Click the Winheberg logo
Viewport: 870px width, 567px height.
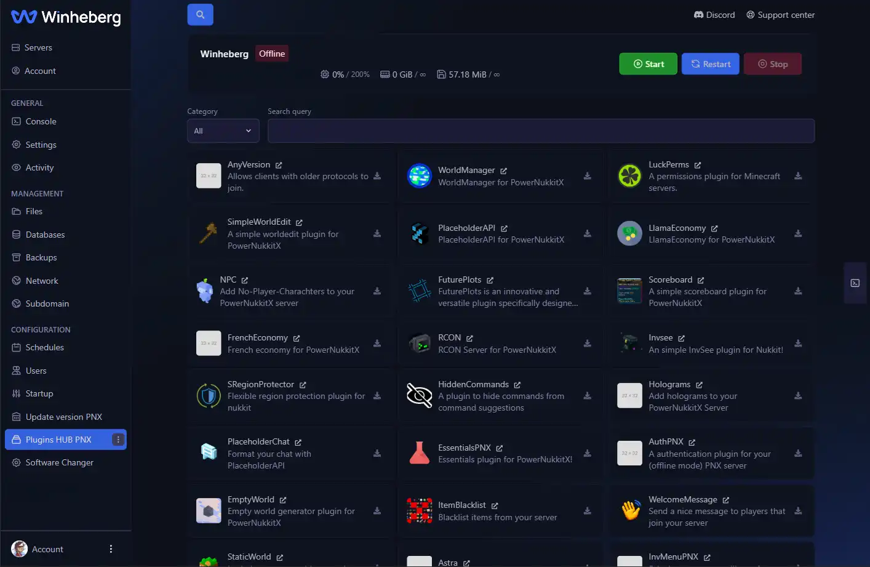(x=66, y=17)
